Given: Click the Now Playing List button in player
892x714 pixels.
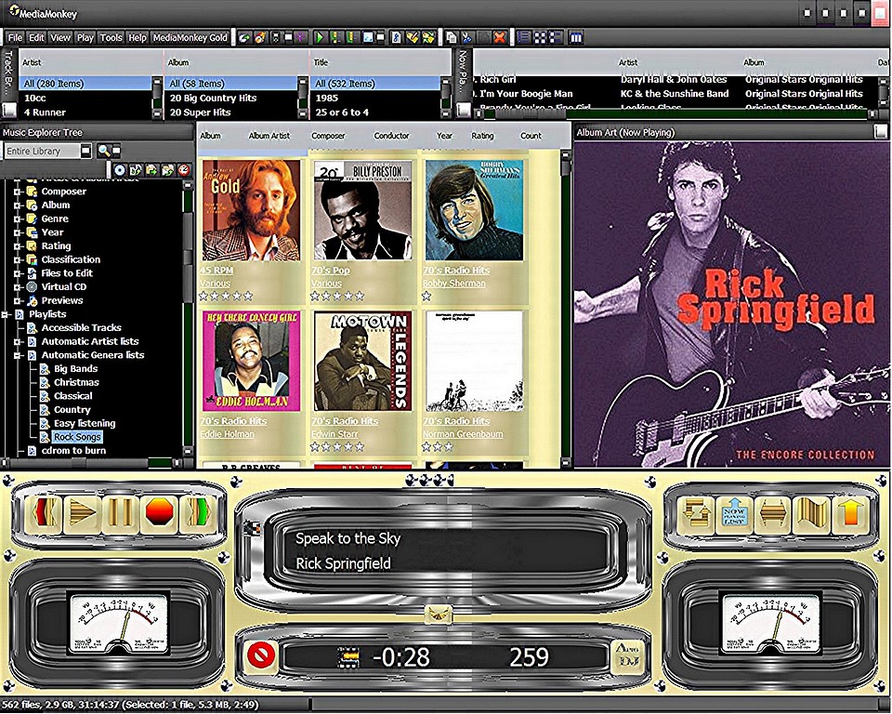Looking at the screenshot, I should point(734,513).
